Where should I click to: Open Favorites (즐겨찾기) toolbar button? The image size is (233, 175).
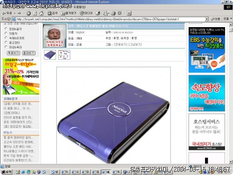[69, 14]
